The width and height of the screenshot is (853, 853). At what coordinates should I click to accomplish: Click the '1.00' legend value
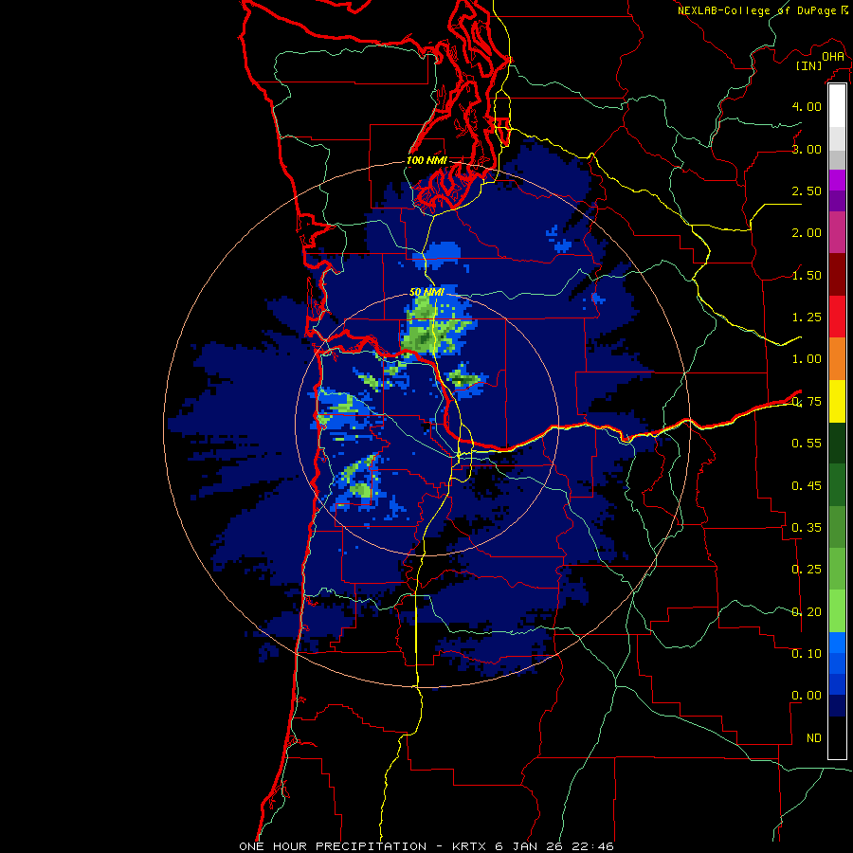click(x=807, y=359)
